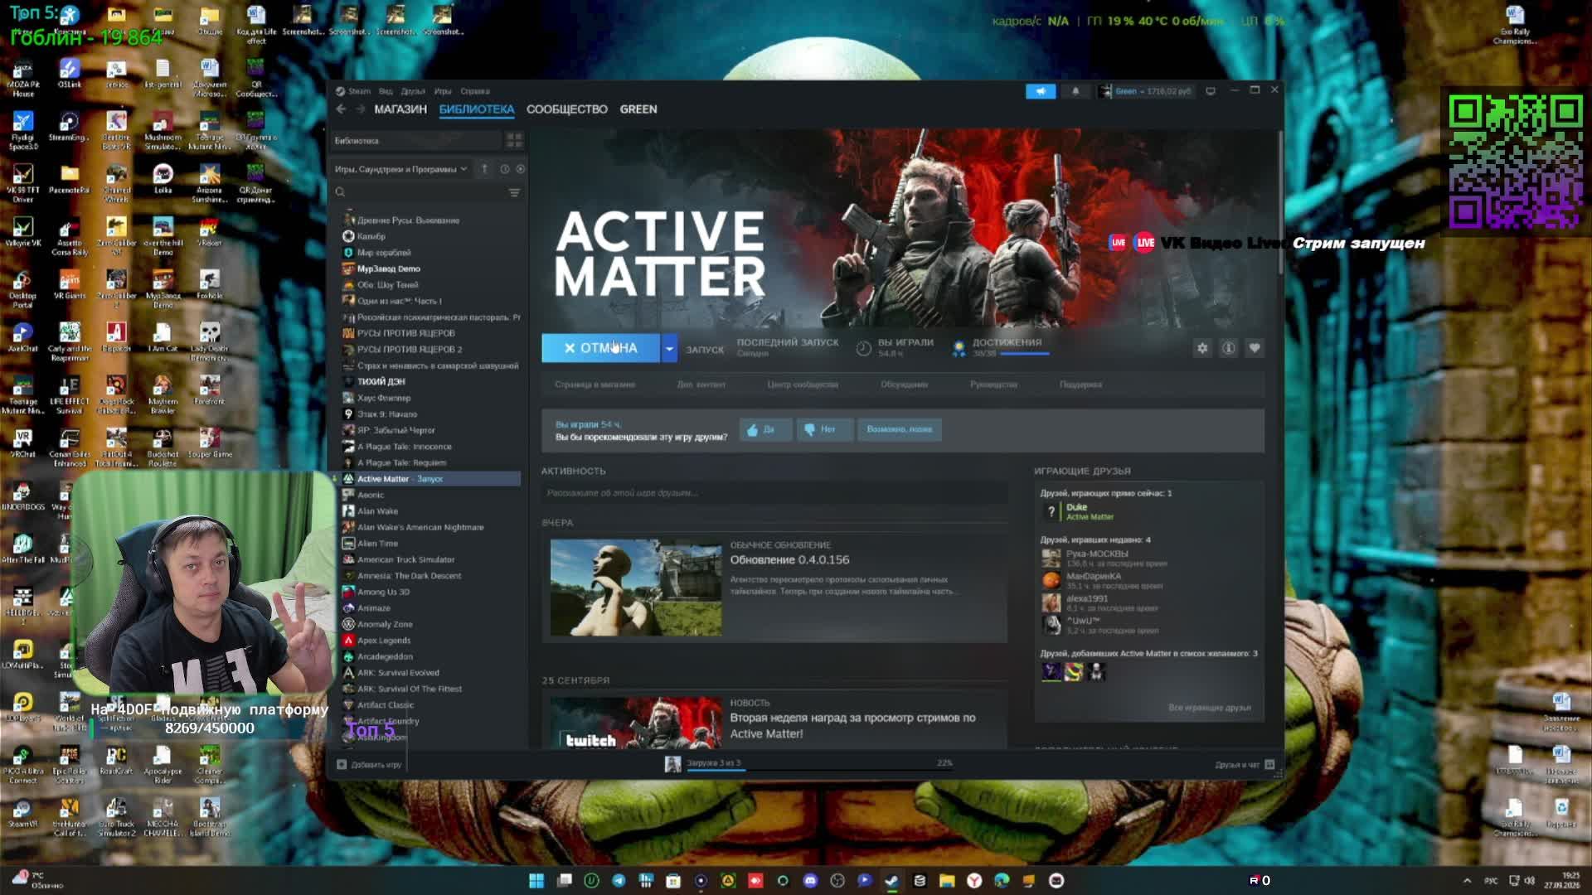Click the blue announcements megaphone icon
Viewport: 1592px width, 895px height.
1041,91
